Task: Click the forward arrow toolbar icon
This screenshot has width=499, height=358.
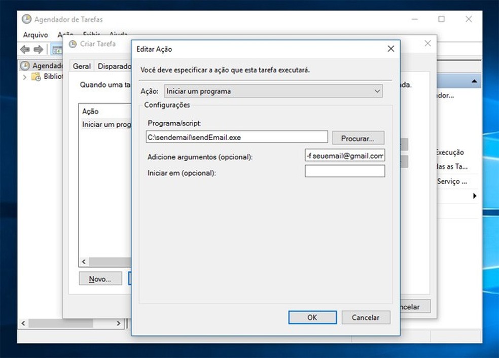Action: pos(38,50)
